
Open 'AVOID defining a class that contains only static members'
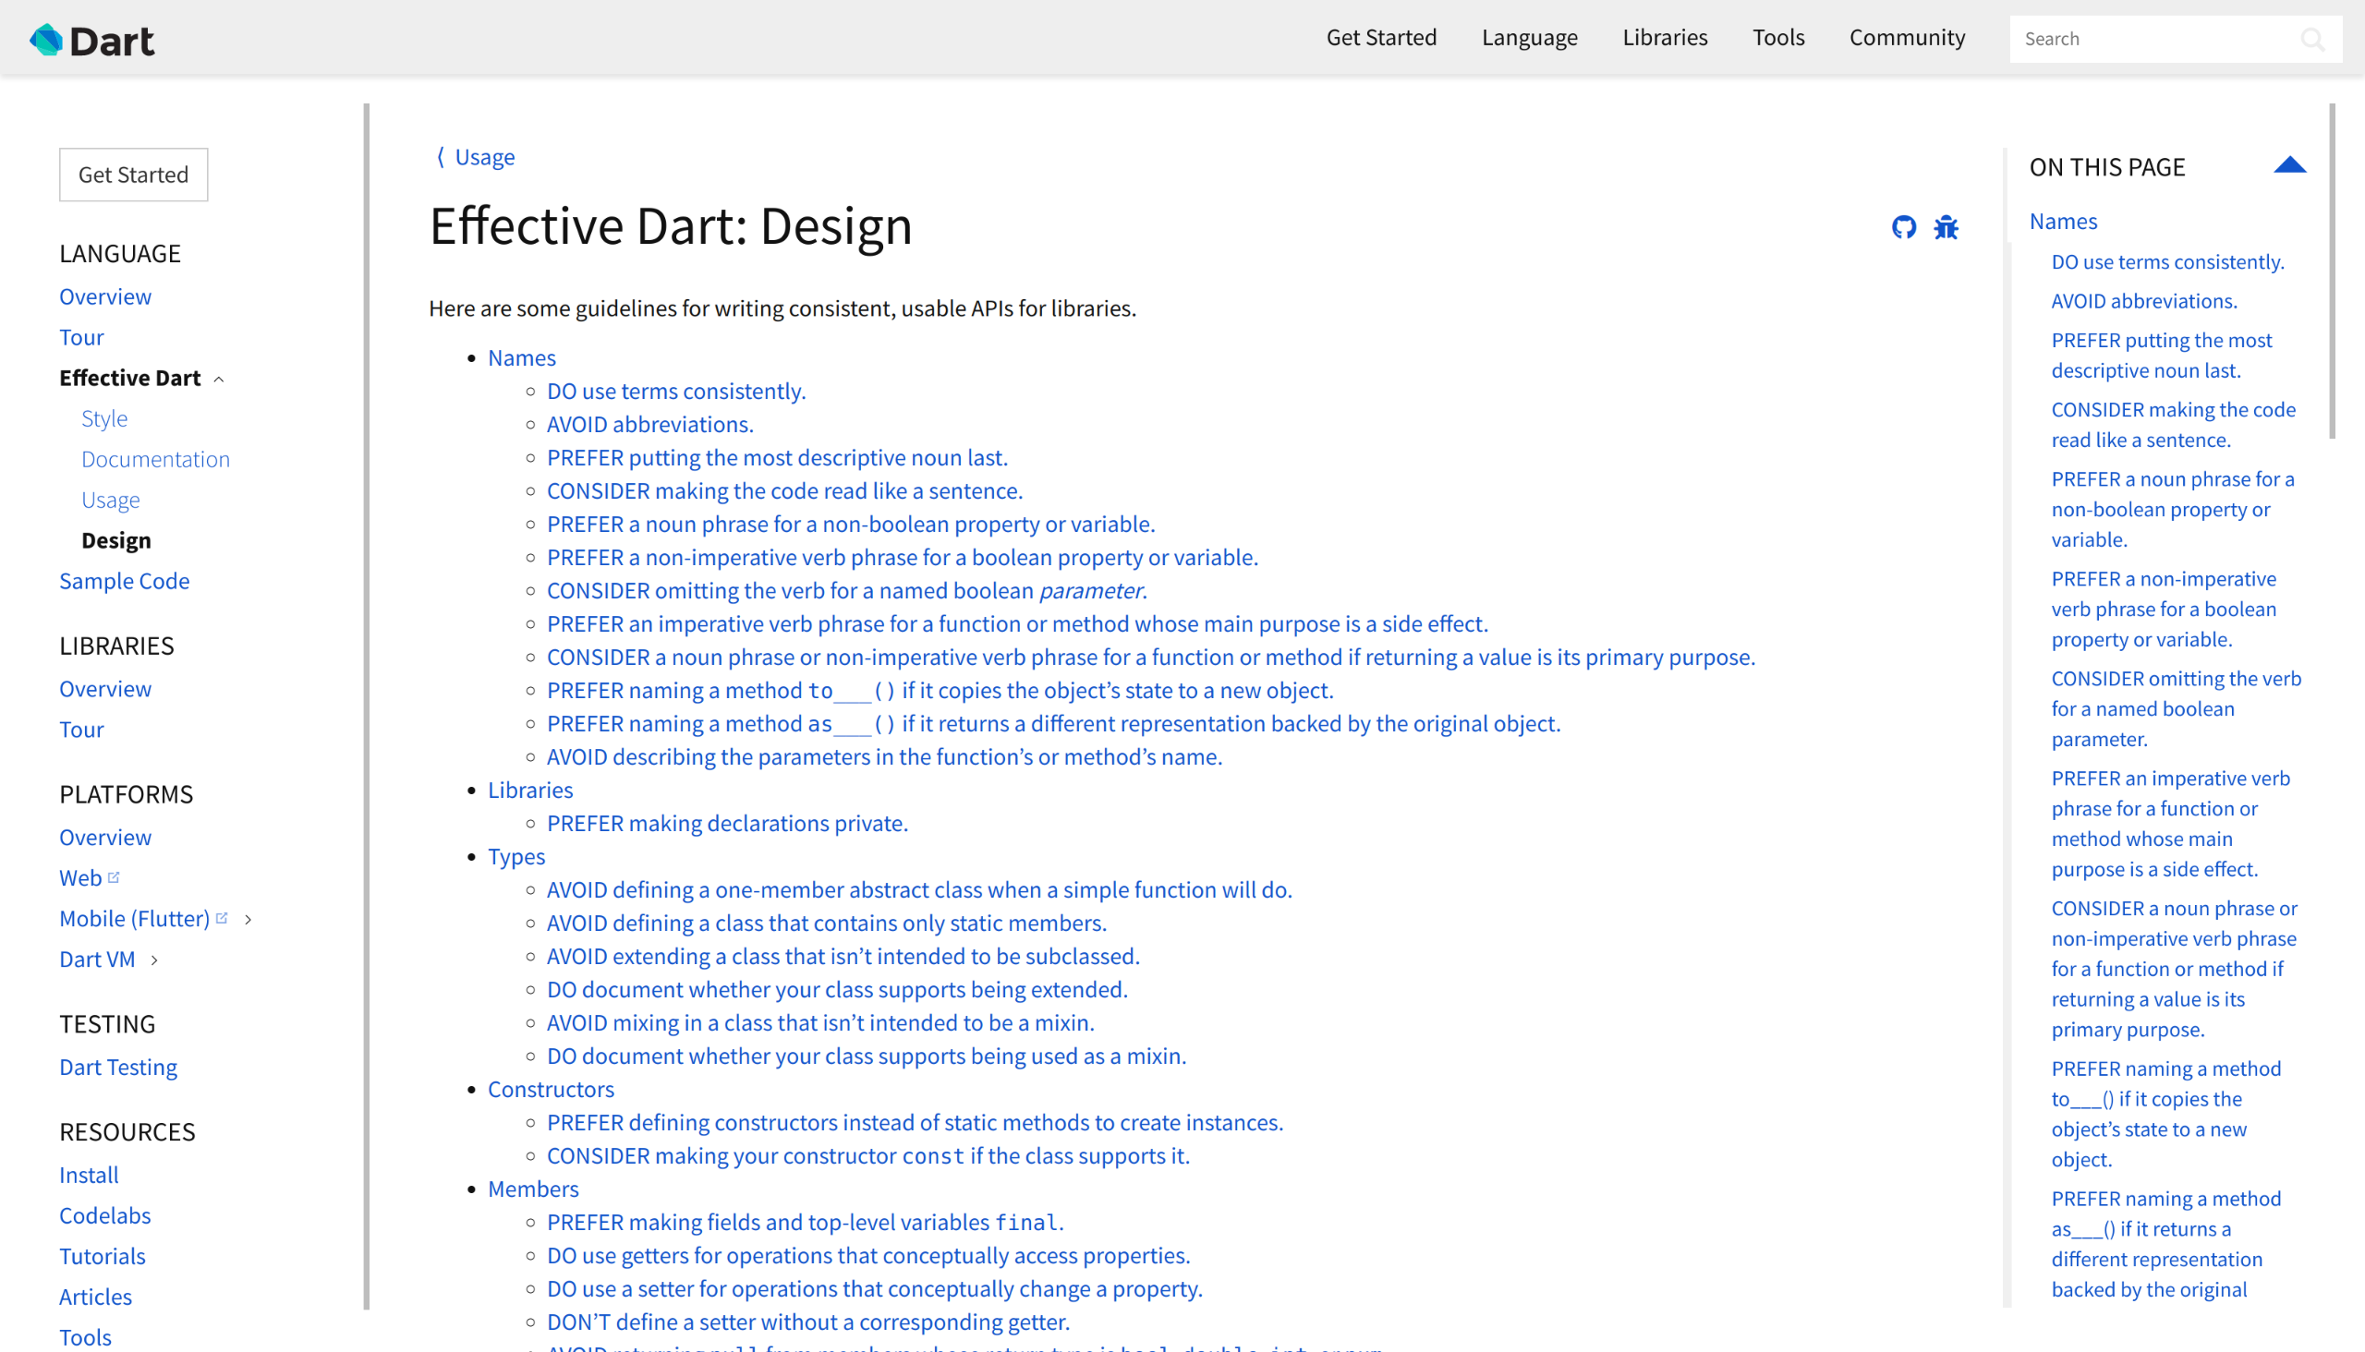click(827, 923)
